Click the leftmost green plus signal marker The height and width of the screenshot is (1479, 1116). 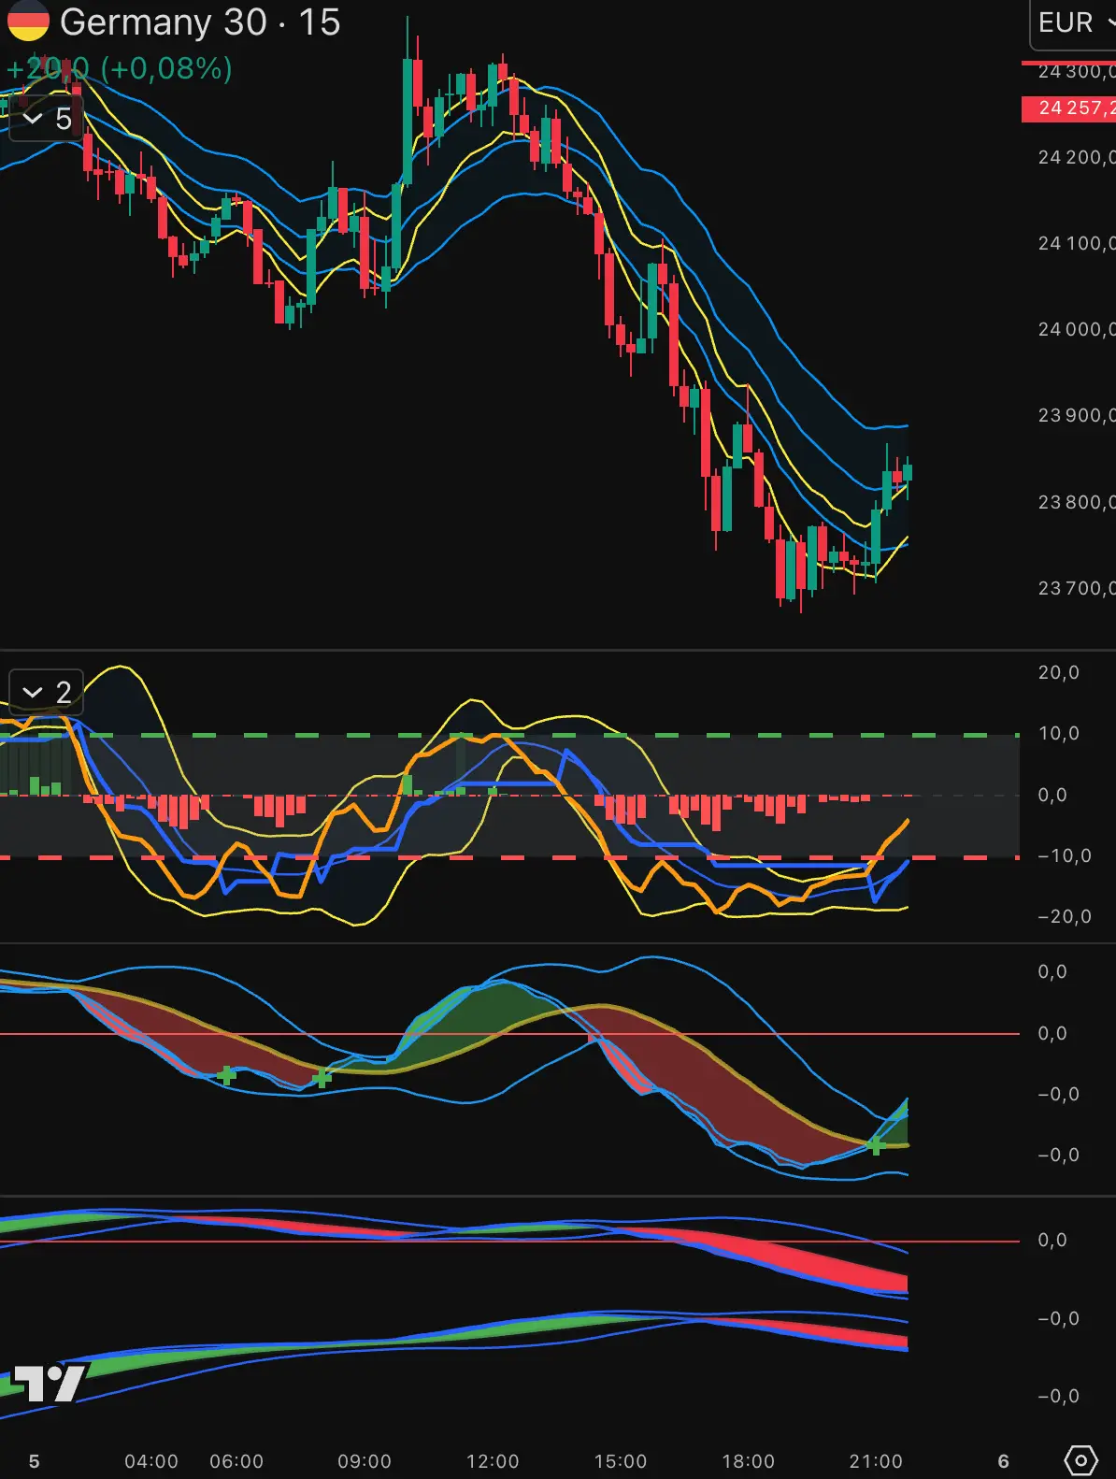[x=226, y=1076]
